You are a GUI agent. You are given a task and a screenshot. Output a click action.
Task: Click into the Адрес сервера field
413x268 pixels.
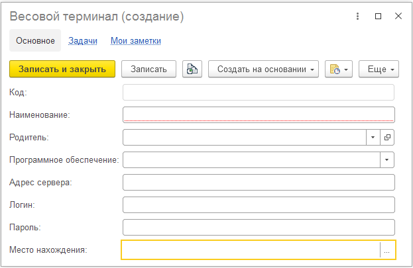259,182
